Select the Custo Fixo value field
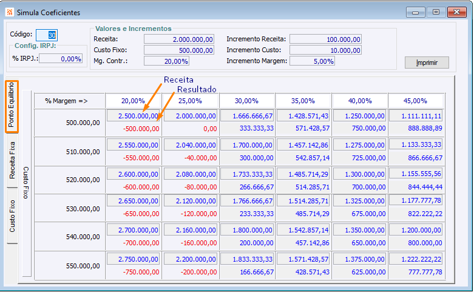 [x=179, y=50]
